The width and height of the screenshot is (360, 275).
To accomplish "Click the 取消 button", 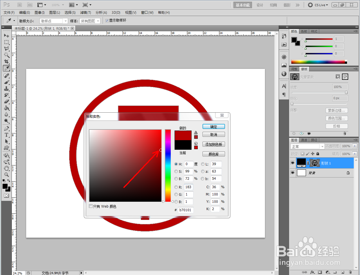I will 214,135.
